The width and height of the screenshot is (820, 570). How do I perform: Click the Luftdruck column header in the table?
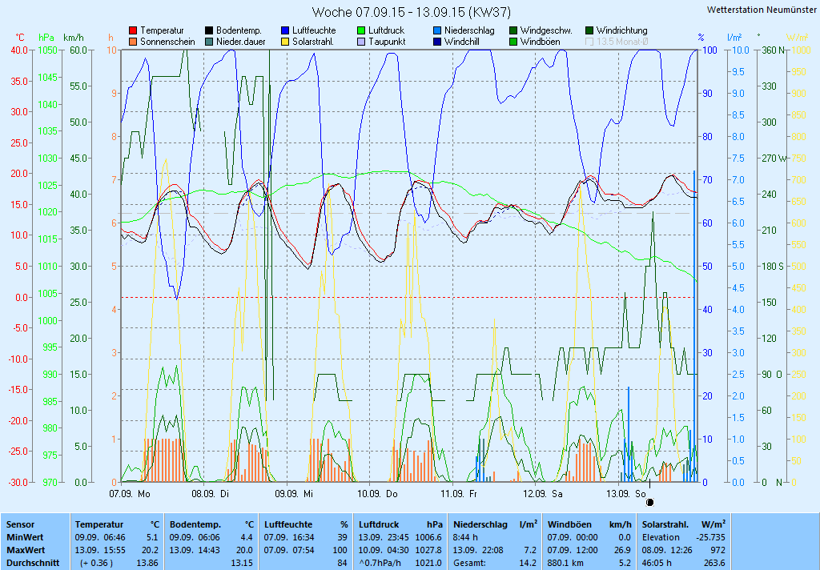click(379, 524)
